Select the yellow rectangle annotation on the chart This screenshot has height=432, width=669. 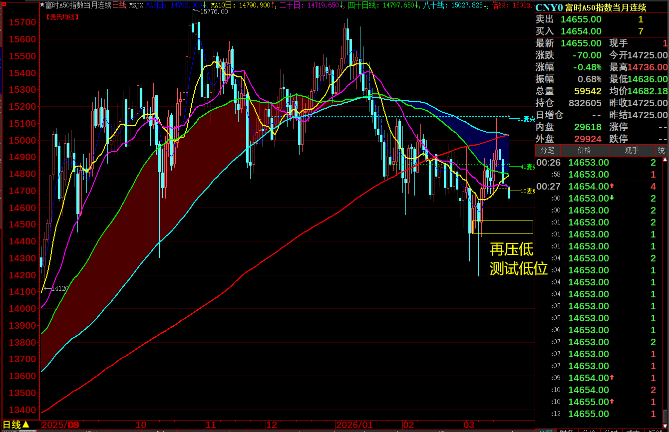click(502, 227)
